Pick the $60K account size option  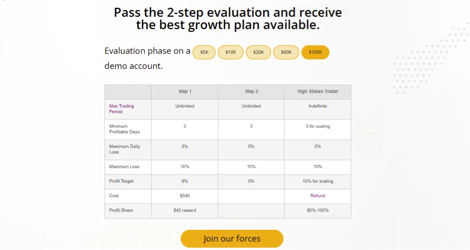point(286,52)
